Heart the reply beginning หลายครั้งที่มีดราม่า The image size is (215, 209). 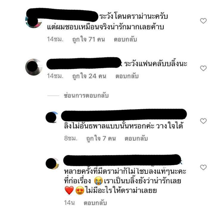[203, 167]
